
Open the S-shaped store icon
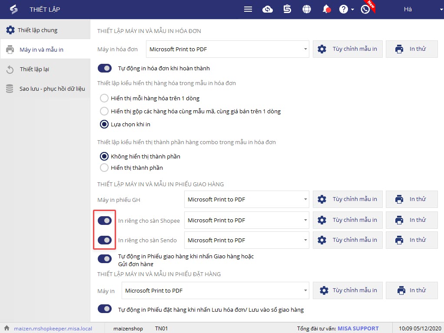(287, 10)
